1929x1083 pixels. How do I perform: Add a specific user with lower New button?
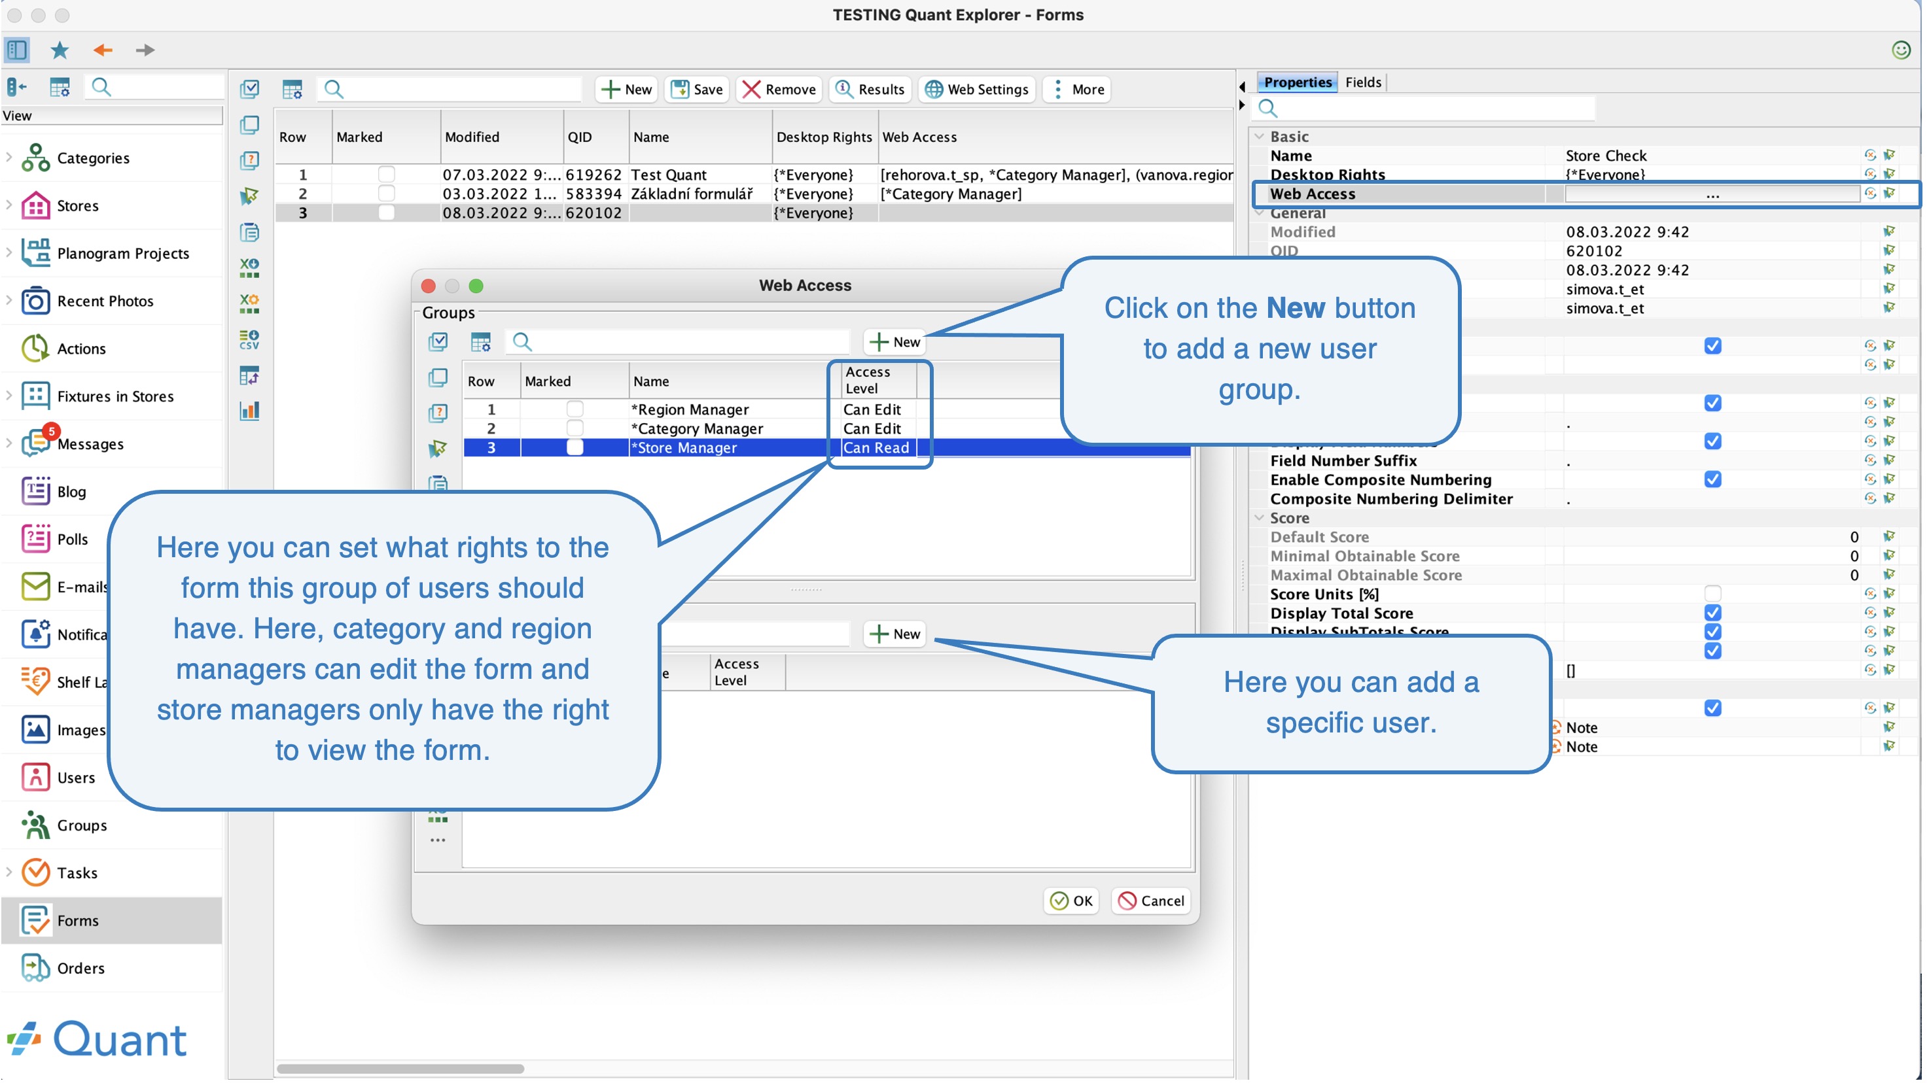click(895, 634)
